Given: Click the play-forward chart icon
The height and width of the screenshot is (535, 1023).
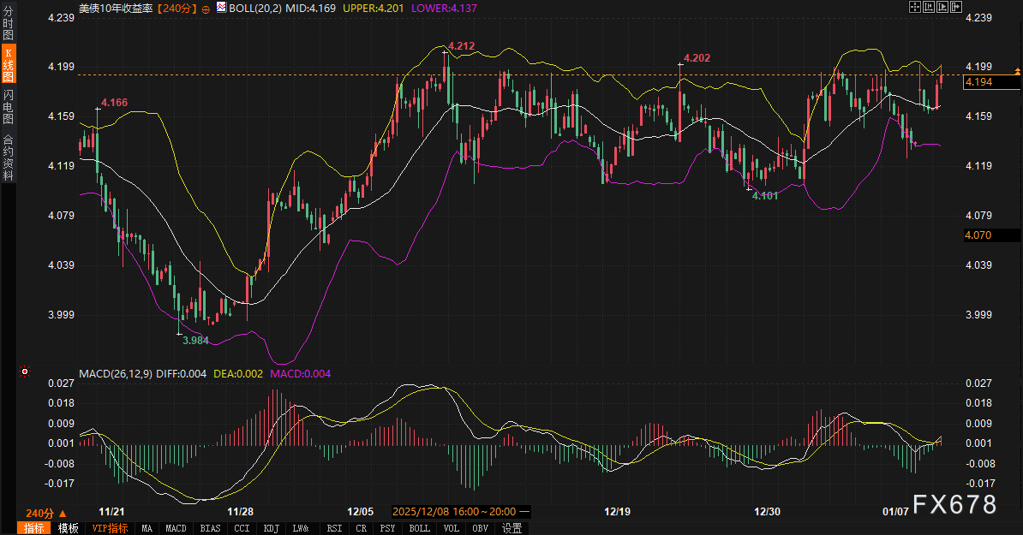Looking at the screenshot, I should point(942,8).
